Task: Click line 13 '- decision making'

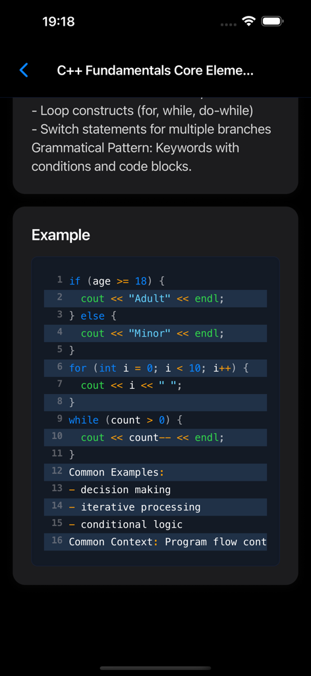Action: [155, 490]
